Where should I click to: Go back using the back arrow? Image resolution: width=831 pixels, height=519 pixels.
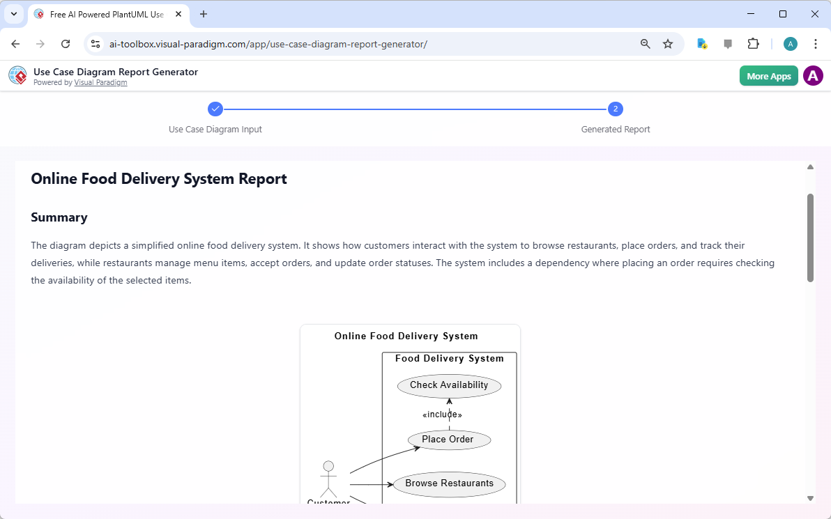point(15,43)
